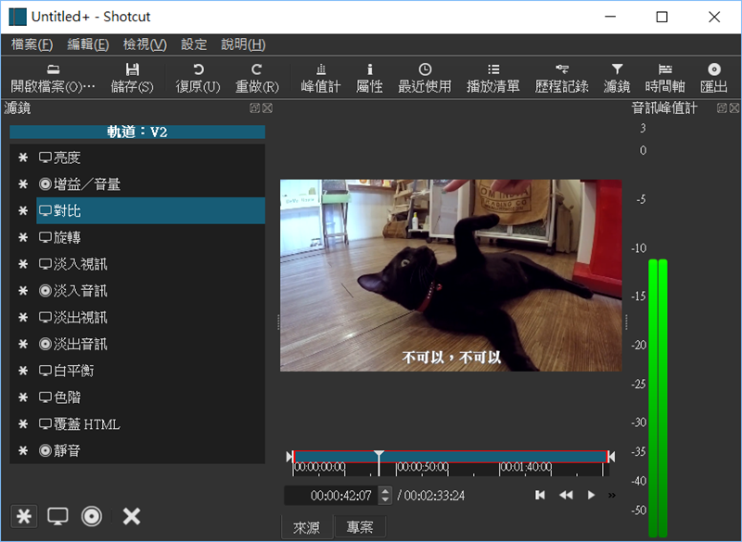Click the playhead marker on the scrub bar
742x542 pixels.
(x=378, y=457)
